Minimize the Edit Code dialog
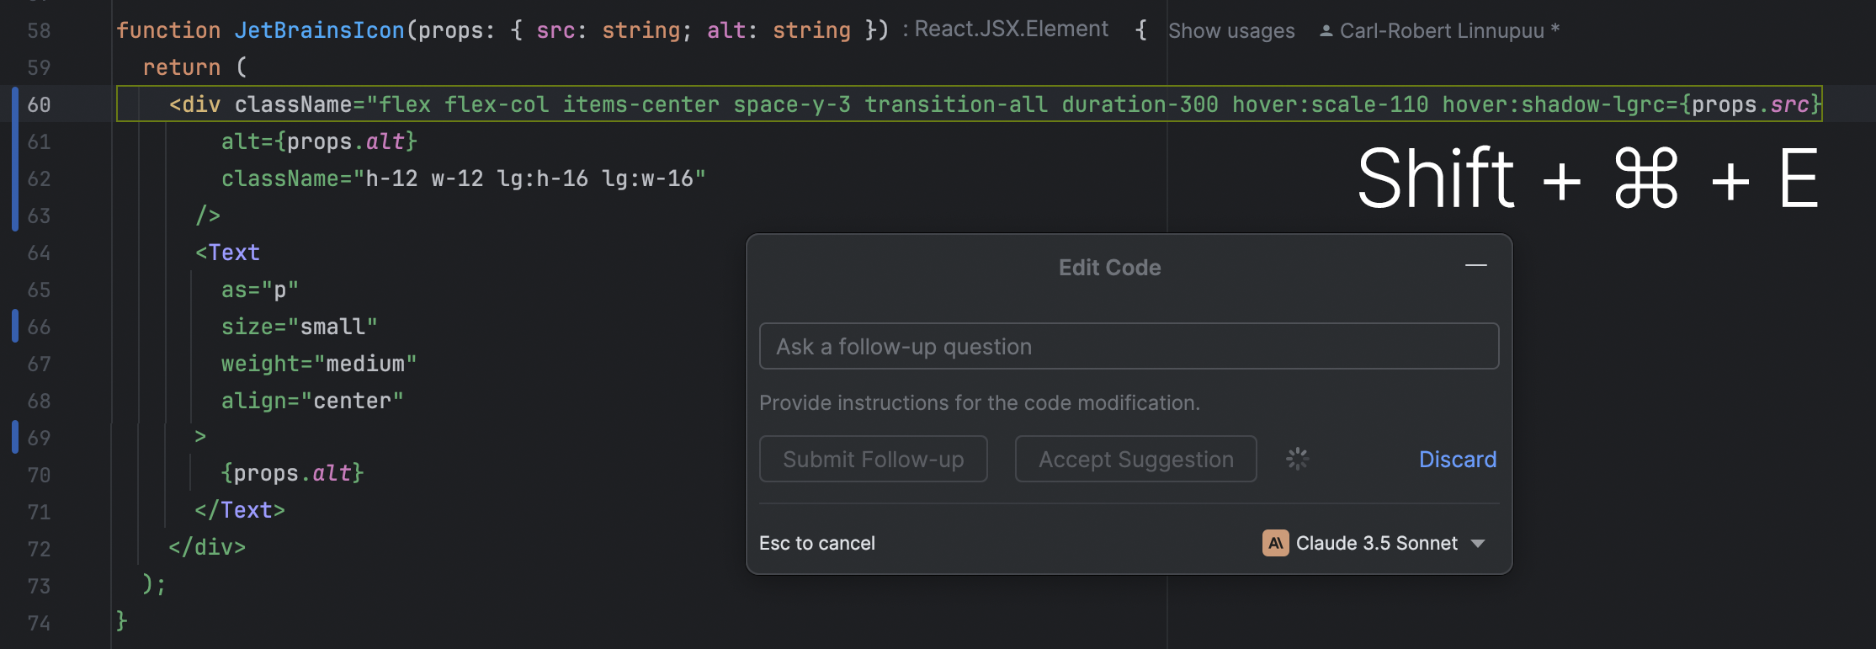 tap(1475, 266)
